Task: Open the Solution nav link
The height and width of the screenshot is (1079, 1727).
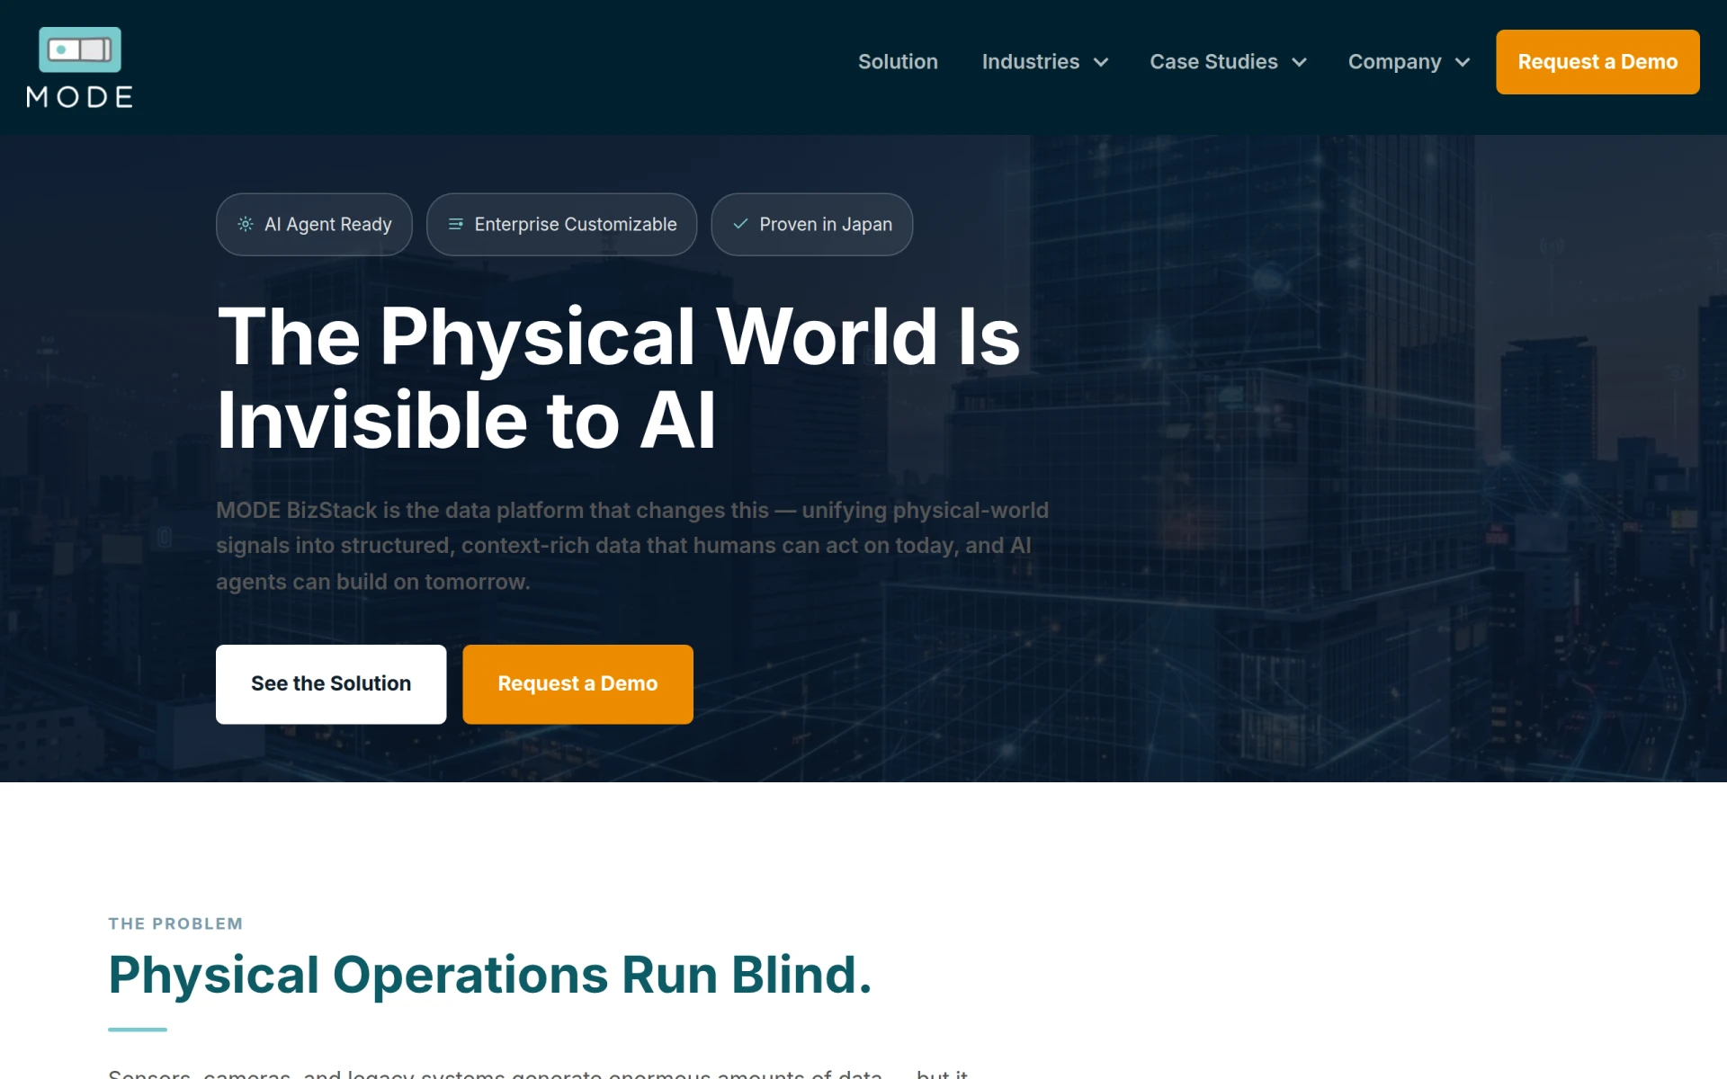Action: pos(898,62)
